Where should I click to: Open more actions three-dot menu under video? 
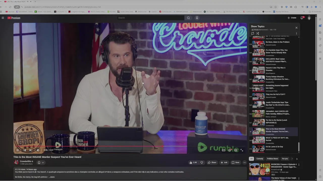point(244,162)
